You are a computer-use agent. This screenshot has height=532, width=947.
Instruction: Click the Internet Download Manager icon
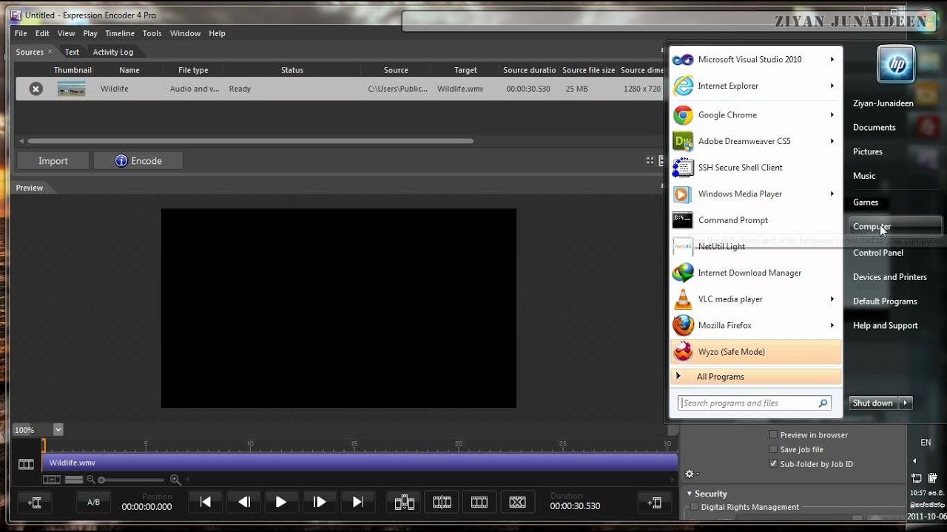coord(683,273)
